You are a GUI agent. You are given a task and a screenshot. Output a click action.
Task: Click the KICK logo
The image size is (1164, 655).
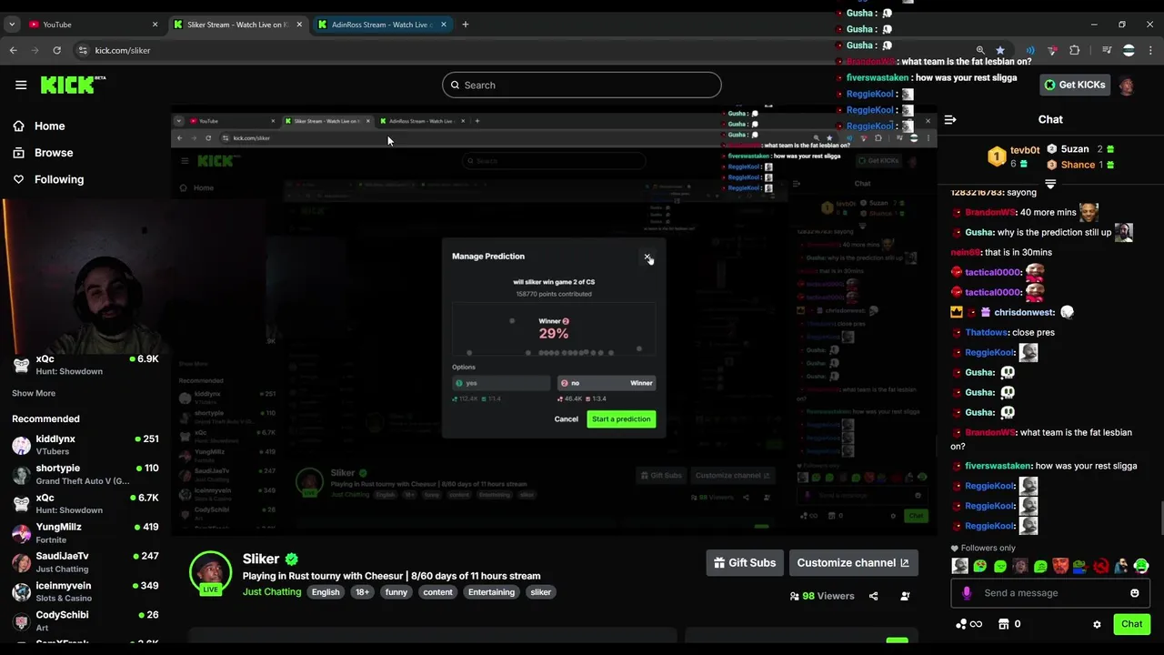tap(73, 85)
